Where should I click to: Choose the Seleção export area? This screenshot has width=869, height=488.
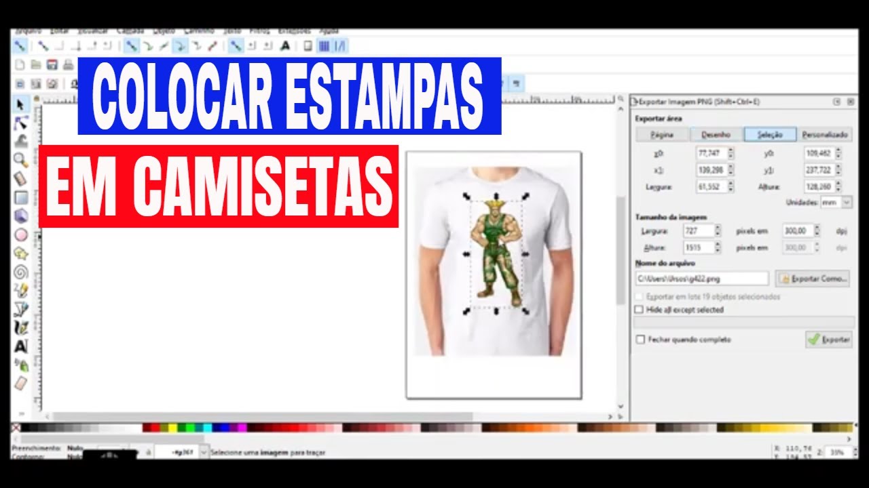pyautogui.click(x=770, y=134)
